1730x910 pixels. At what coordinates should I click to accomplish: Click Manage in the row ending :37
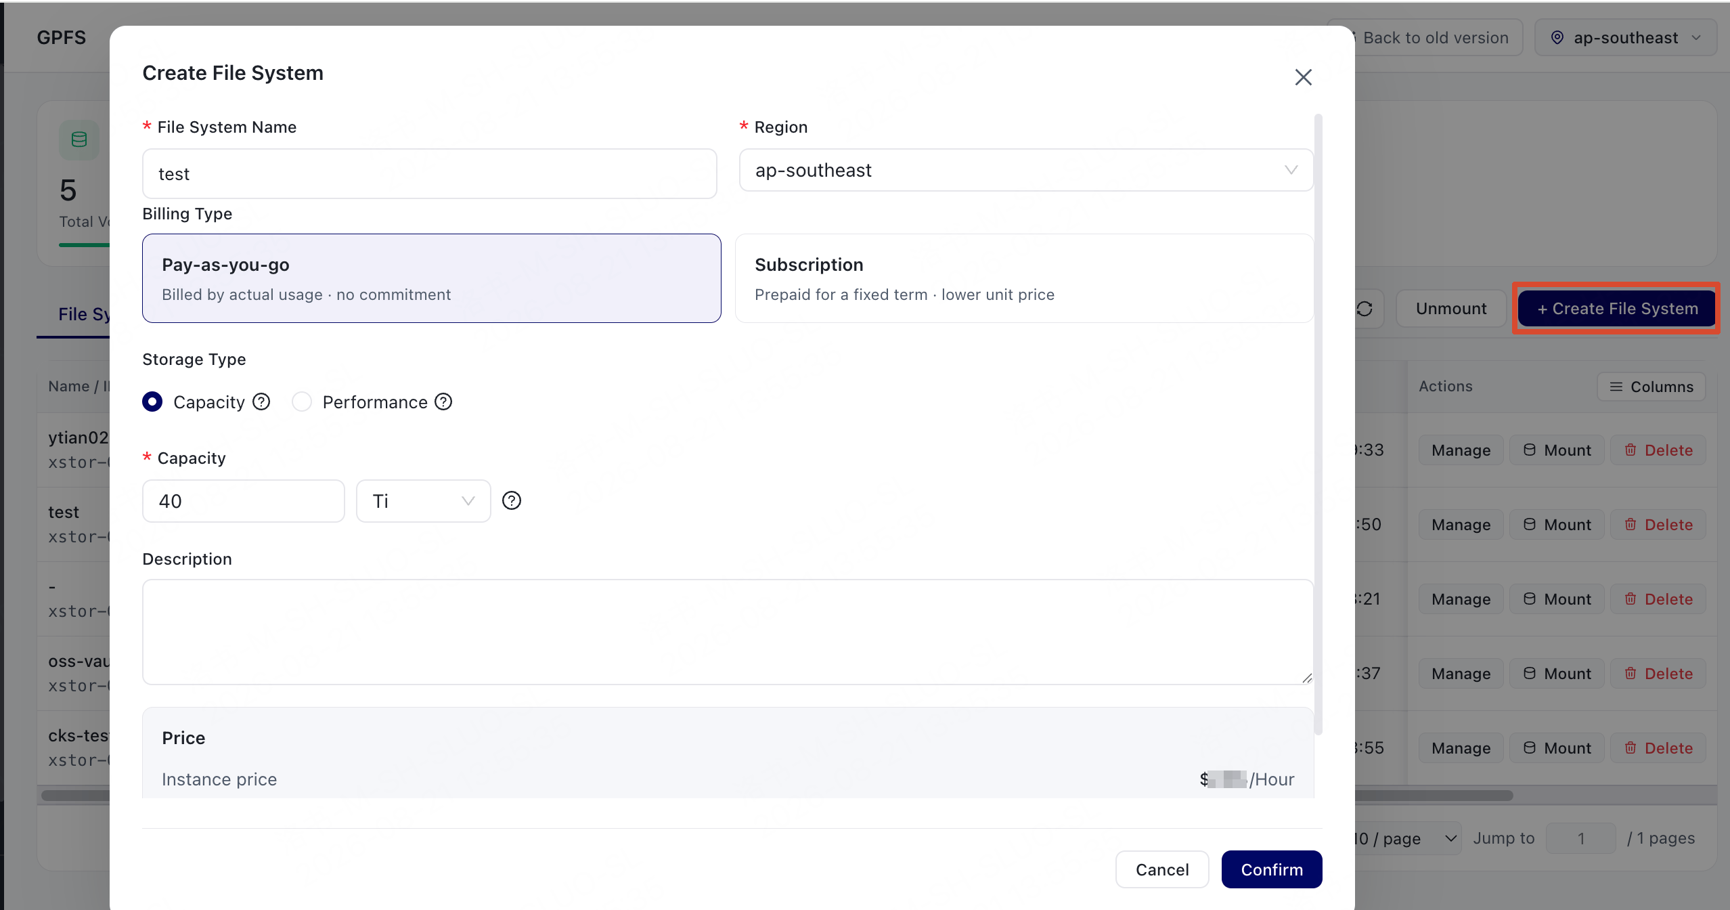1461,674
